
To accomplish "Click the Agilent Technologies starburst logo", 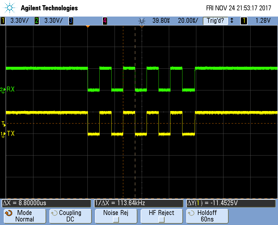I will 10,8.
